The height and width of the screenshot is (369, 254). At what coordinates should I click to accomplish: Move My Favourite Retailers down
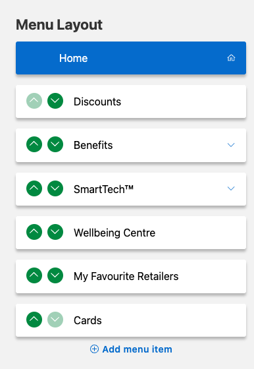pyautogui.click(x=55, y=275)
